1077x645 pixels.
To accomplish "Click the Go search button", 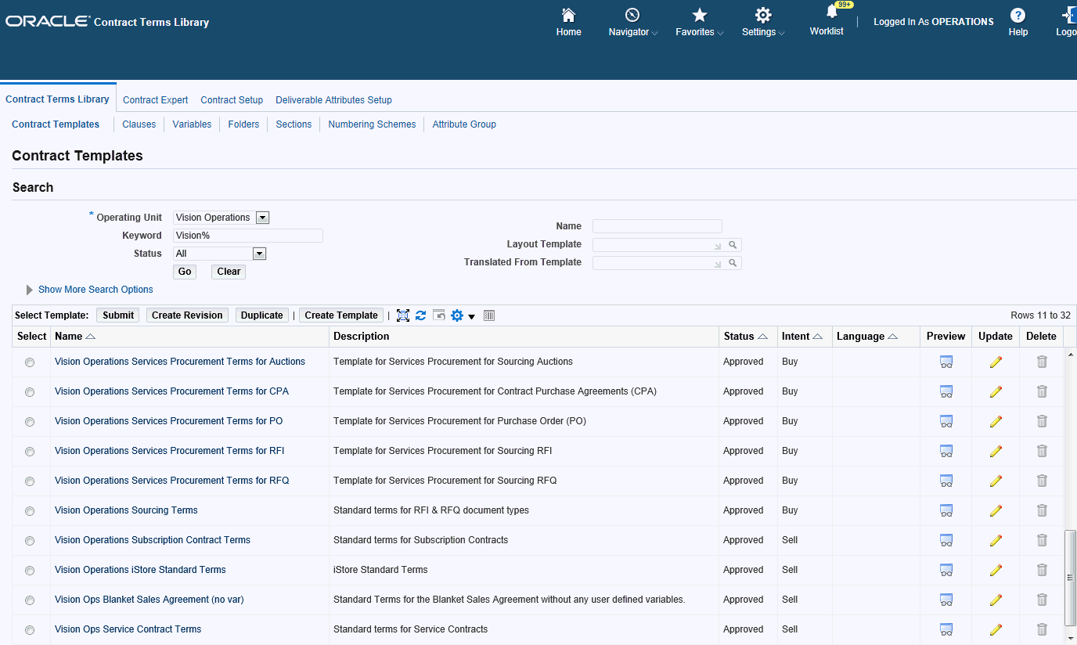I will tap(185, 272).
